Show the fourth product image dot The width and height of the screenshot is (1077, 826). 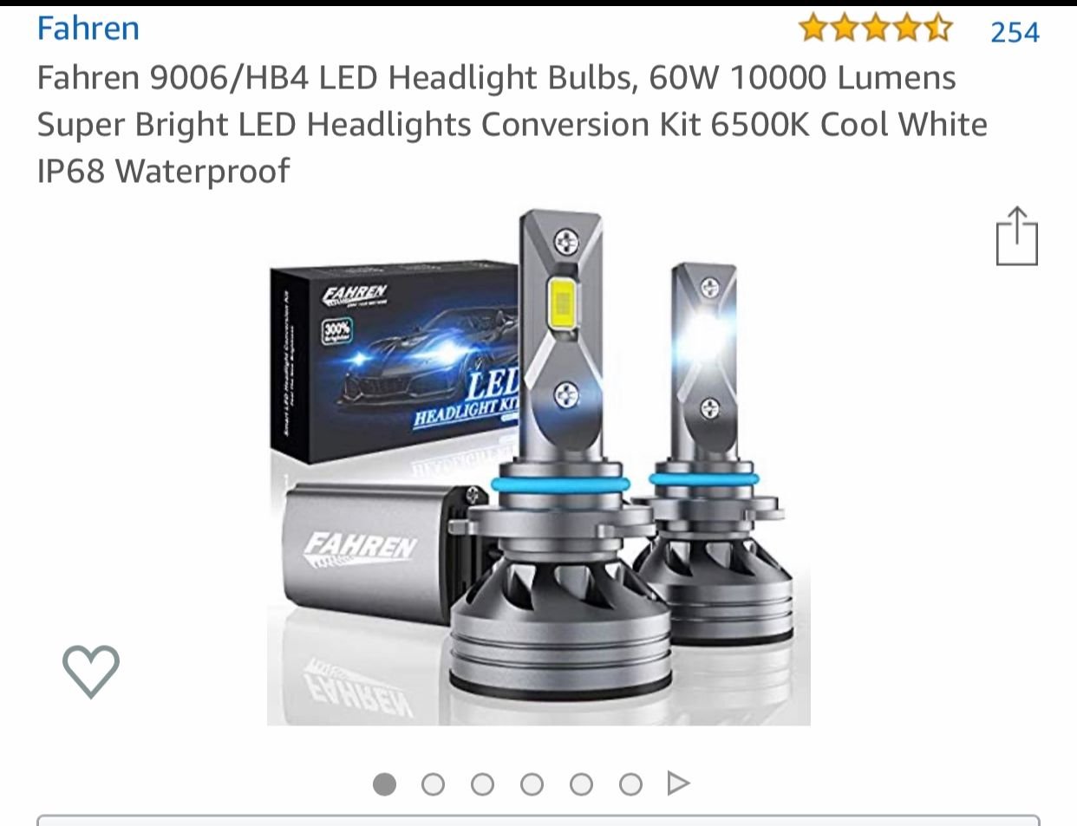532,784
